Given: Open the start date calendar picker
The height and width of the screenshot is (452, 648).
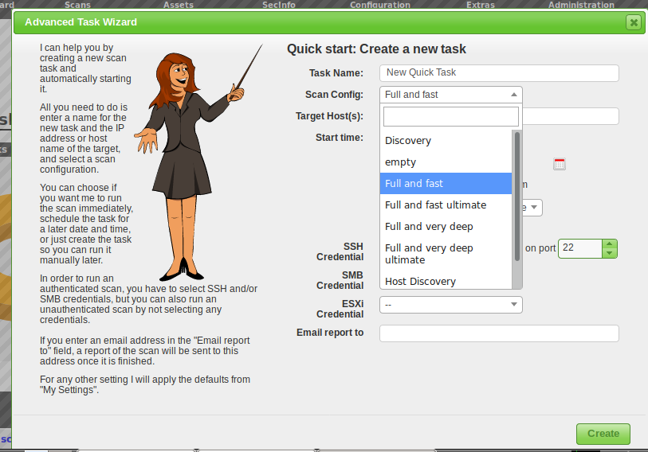Looking at the screenshot, I should tap(560, 164).
